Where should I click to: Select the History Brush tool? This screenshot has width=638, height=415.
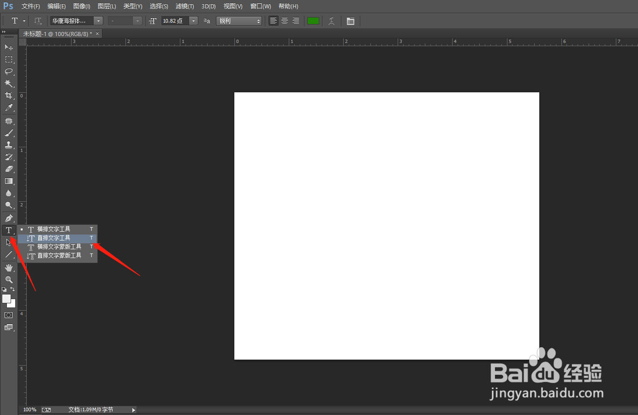click(9, 157)
